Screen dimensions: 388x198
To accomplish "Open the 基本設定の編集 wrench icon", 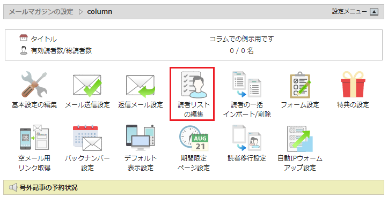I will pos(34,85).
